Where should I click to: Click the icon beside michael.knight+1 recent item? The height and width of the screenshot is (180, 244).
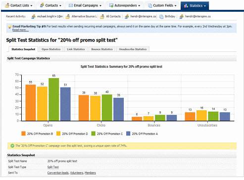[x=33, y=16]
